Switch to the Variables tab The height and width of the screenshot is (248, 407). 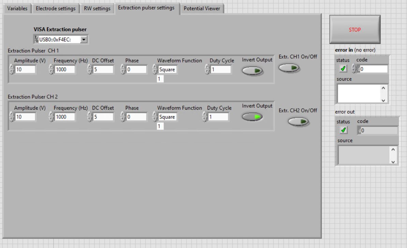tap(17, 8)
